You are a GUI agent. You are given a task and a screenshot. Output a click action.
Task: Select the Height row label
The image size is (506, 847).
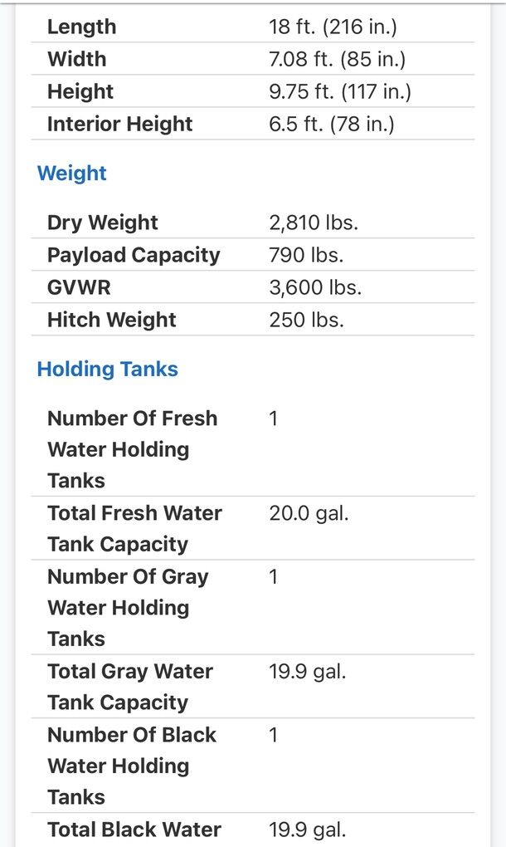[x=80, y=91]
